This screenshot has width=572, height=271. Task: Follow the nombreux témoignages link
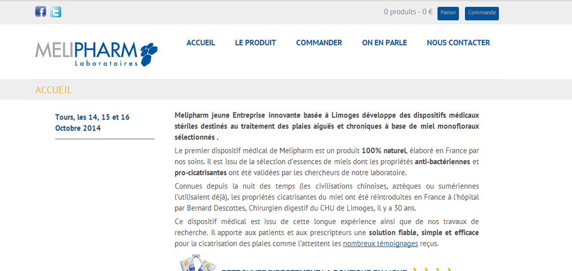380,244
